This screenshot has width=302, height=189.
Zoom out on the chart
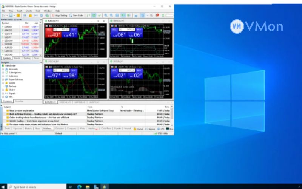pyautogui.click(x=111, y=15)
